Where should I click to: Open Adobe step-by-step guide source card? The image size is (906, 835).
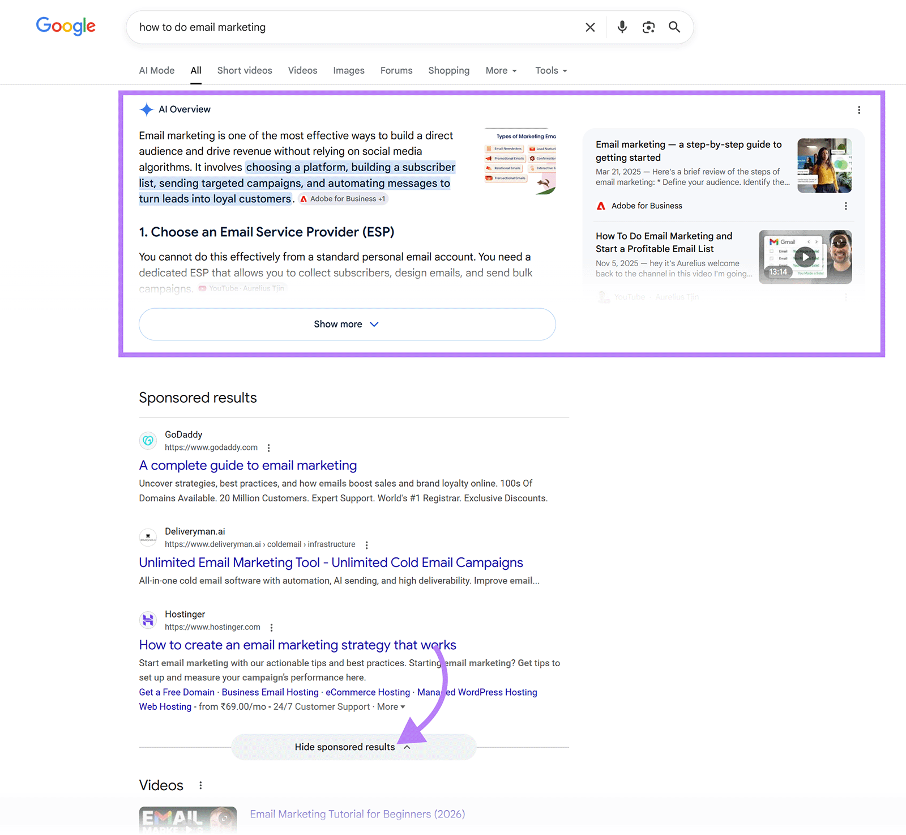tap(689, 151)
